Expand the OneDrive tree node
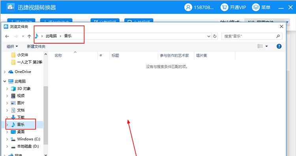 [5, 72]
